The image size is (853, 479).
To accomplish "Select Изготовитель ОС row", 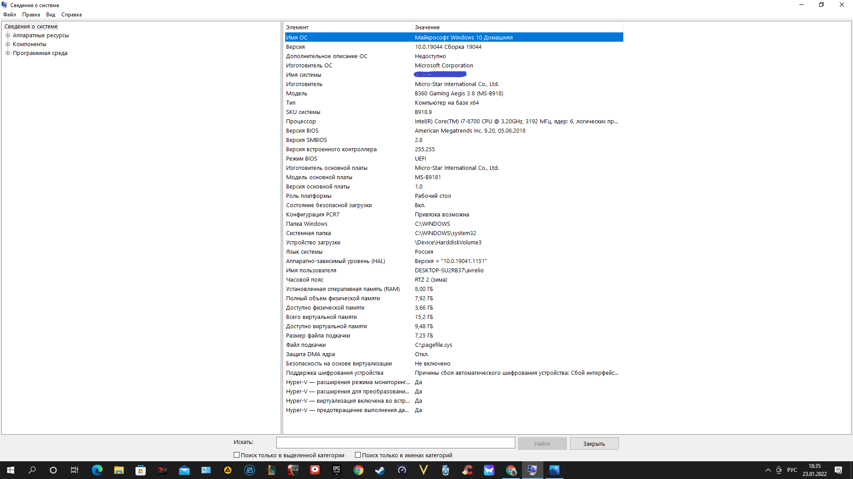I will pyautogui.click(x=454, y=65).
